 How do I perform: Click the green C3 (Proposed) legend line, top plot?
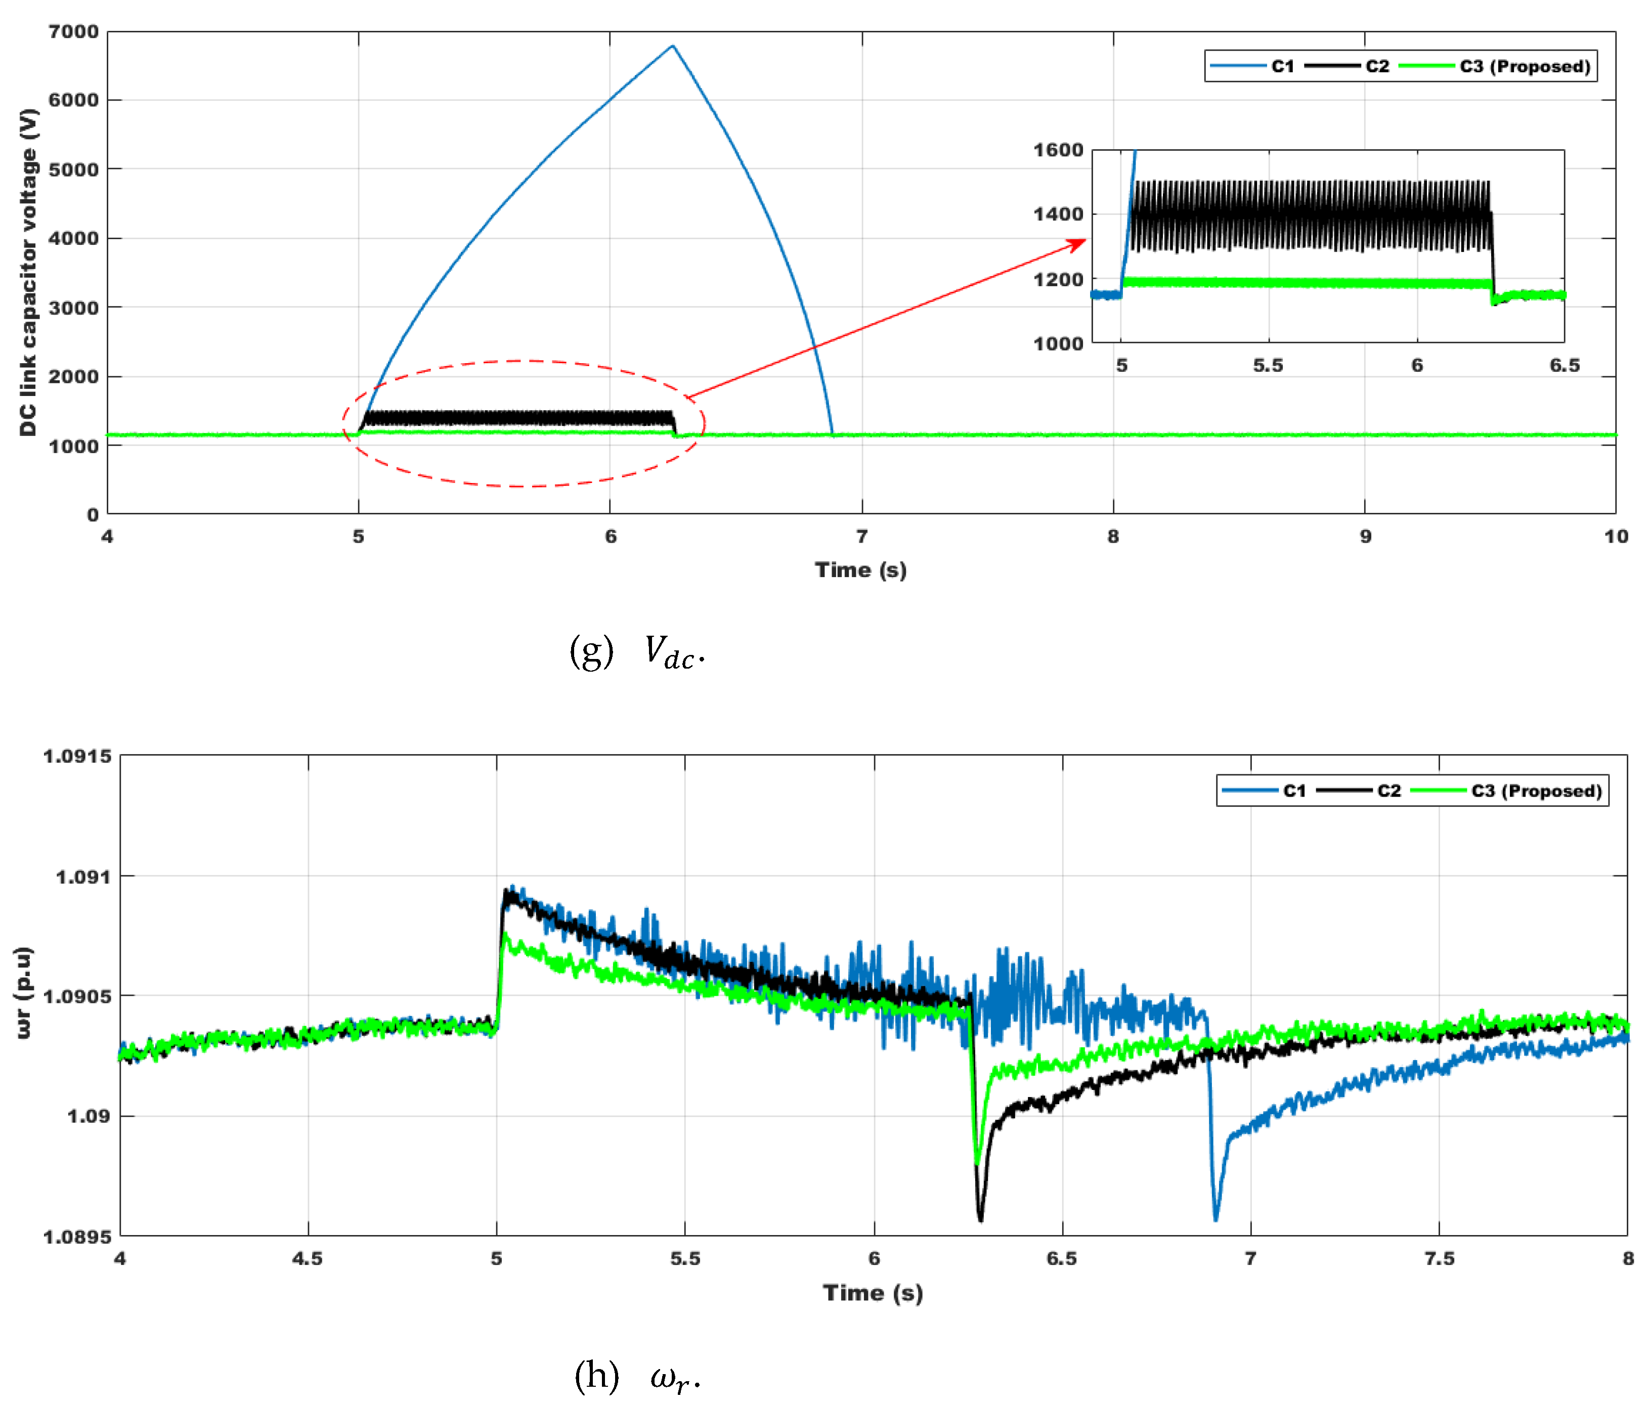pos(1426,66)
